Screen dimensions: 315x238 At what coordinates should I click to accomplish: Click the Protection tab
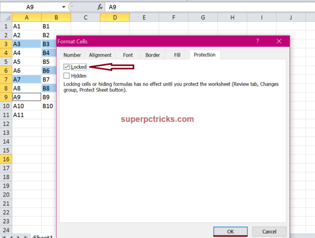pos(205,55)
